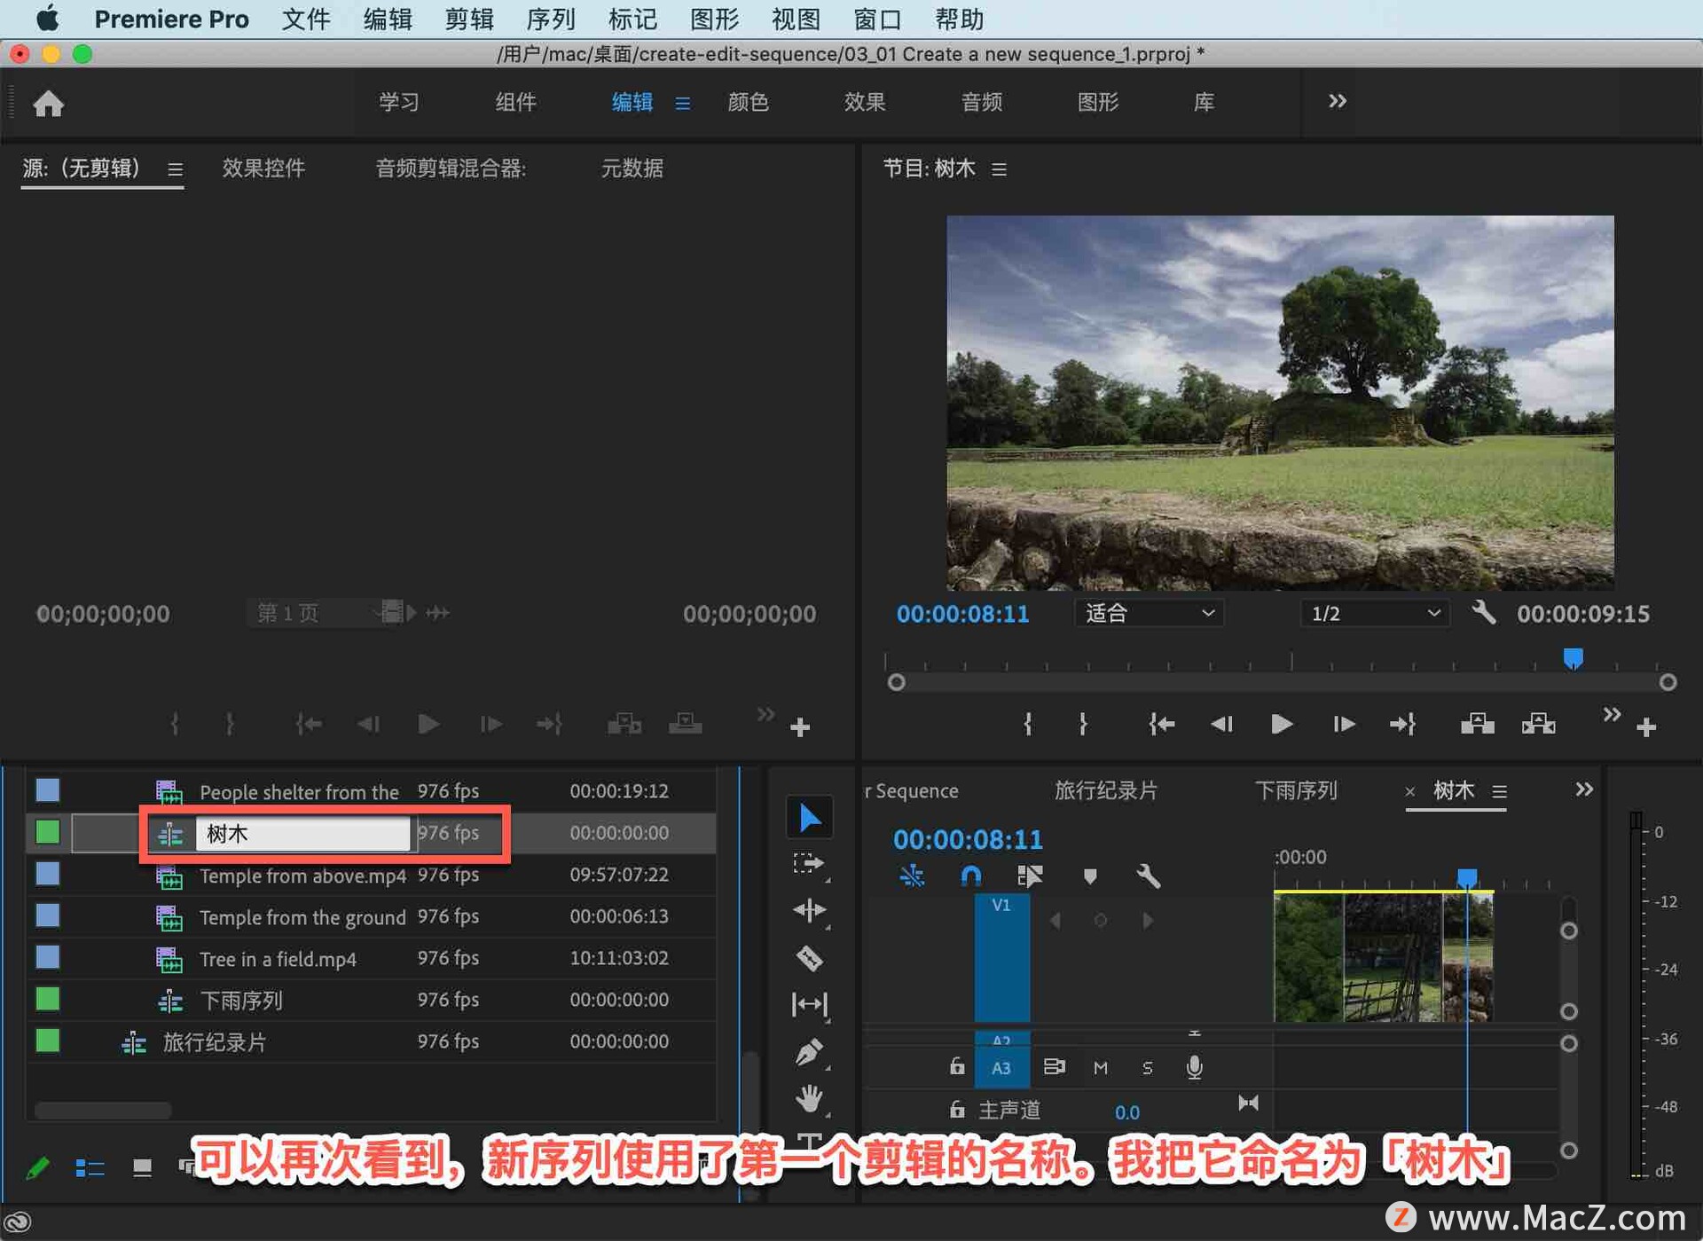Enable voice-over record on A3
Viewport: 1703px width, 1241px height.
point(1194,1067)
